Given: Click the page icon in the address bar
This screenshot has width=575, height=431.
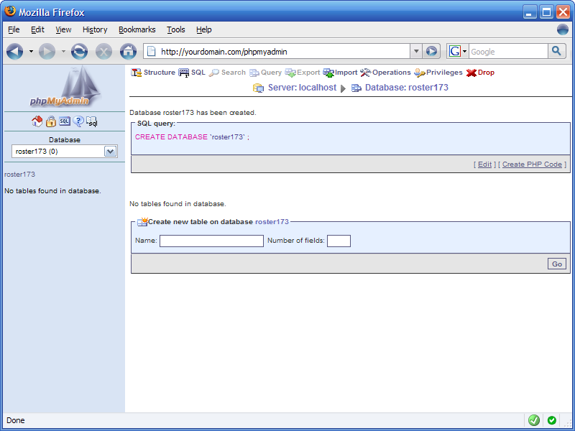Looking at the screenshot, I should 151,51.
